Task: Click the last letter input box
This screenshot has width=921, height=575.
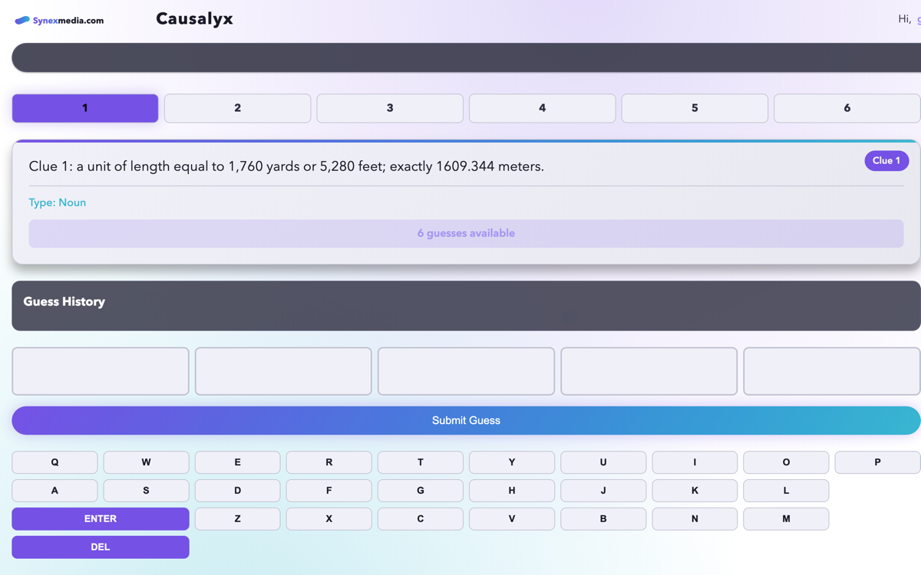Action: (x=831, y=371)
